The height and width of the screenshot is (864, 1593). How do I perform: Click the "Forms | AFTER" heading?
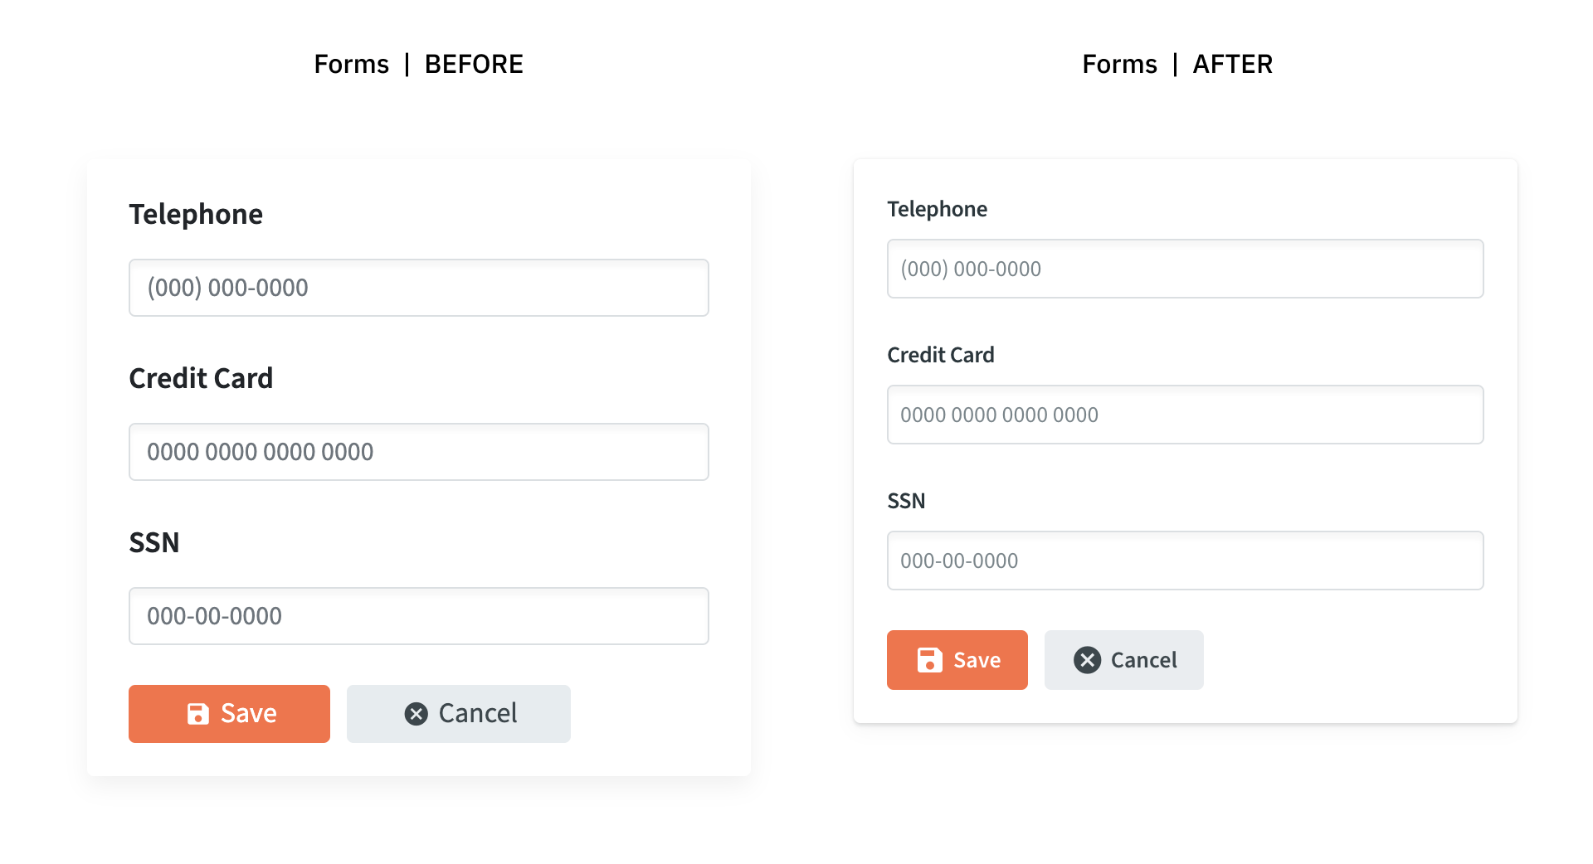pos(1177,64)
